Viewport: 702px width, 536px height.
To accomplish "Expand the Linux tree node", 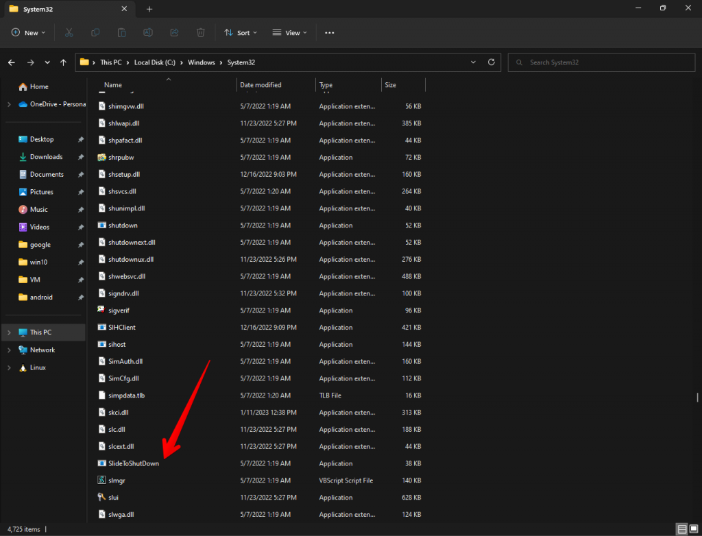I will pos(9,367).
